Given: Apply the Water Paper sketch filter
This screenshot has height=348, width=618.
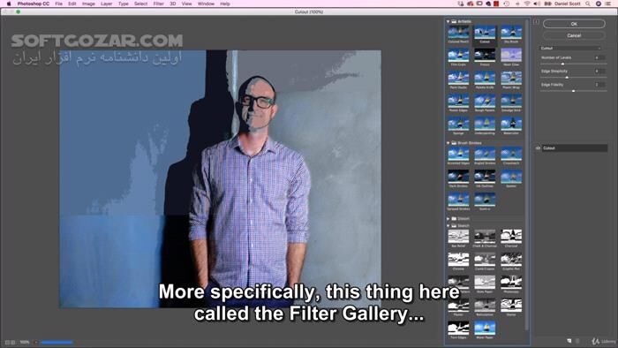Looking at the screenshot, I should click(x=485, y=328).
